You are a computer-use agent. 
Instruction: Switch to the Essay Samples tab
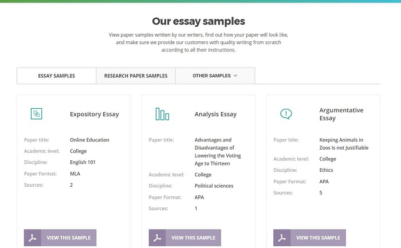pyautogui.click(x=57, y=76)
